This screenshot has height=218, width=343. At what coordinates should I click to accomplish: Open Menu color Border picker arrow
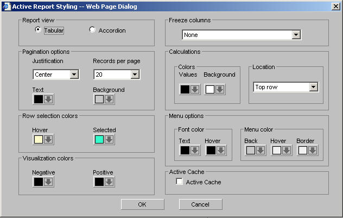click(x=313, y=151)
